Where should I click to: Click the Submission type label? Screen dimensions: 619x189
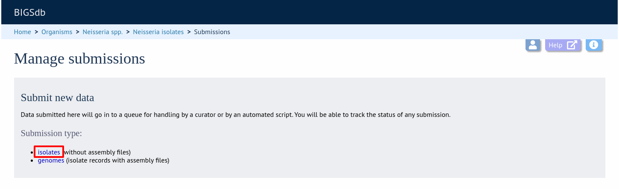[x=51, y=133]
